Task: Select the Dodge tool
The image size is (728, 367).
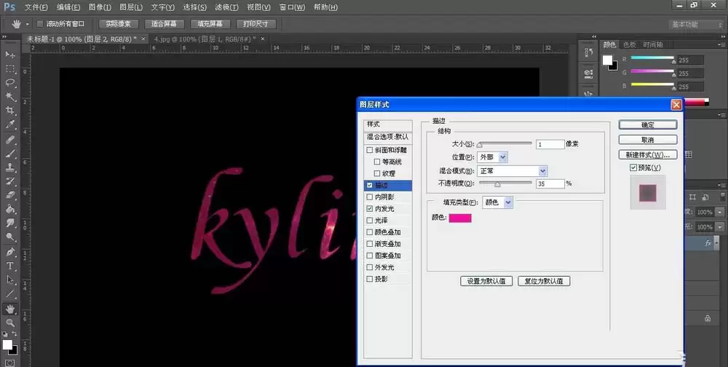Action: pos(10,237)
